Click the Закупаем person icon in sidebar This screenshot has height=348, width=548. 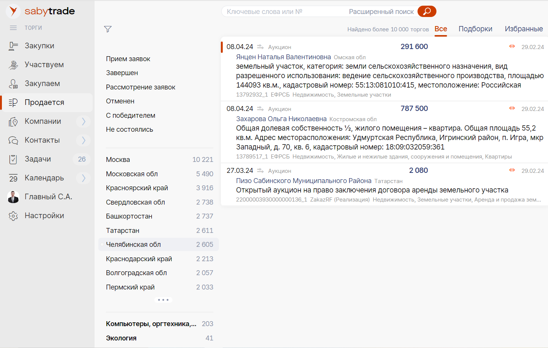click(13, 83)
